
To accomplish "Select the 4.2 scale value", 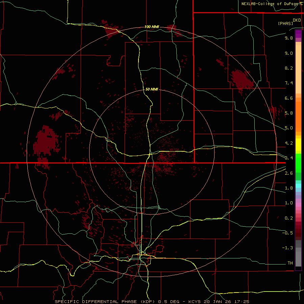I will 289,143.
